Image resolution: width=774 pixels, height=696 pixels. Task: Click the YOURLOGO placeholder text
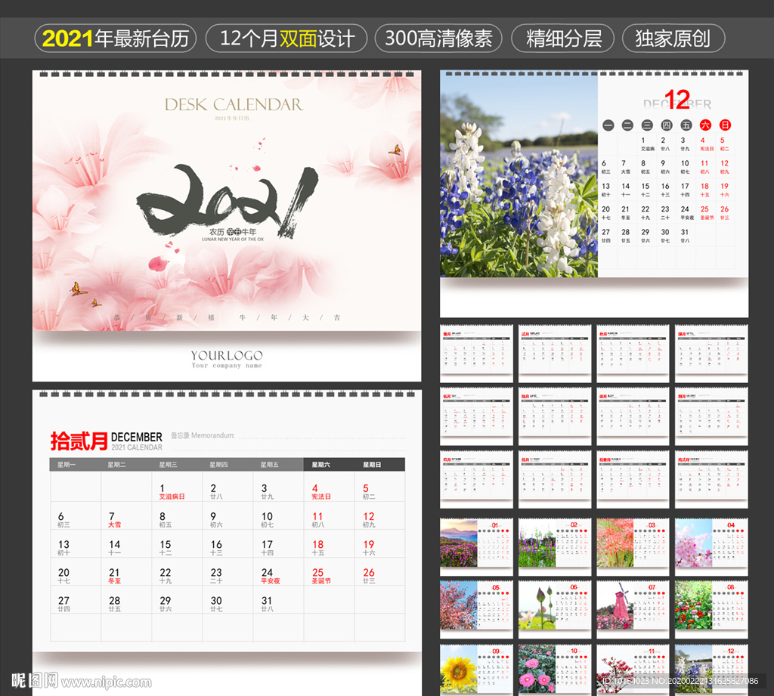tap(227, 355)
